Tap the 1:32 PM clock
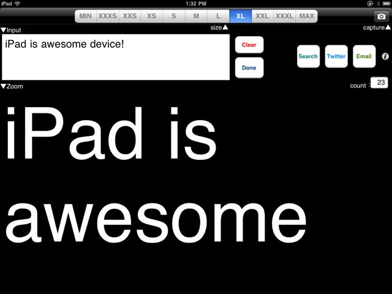The width and height of the screenshot is (392, 294). click(x=196, y=4)
